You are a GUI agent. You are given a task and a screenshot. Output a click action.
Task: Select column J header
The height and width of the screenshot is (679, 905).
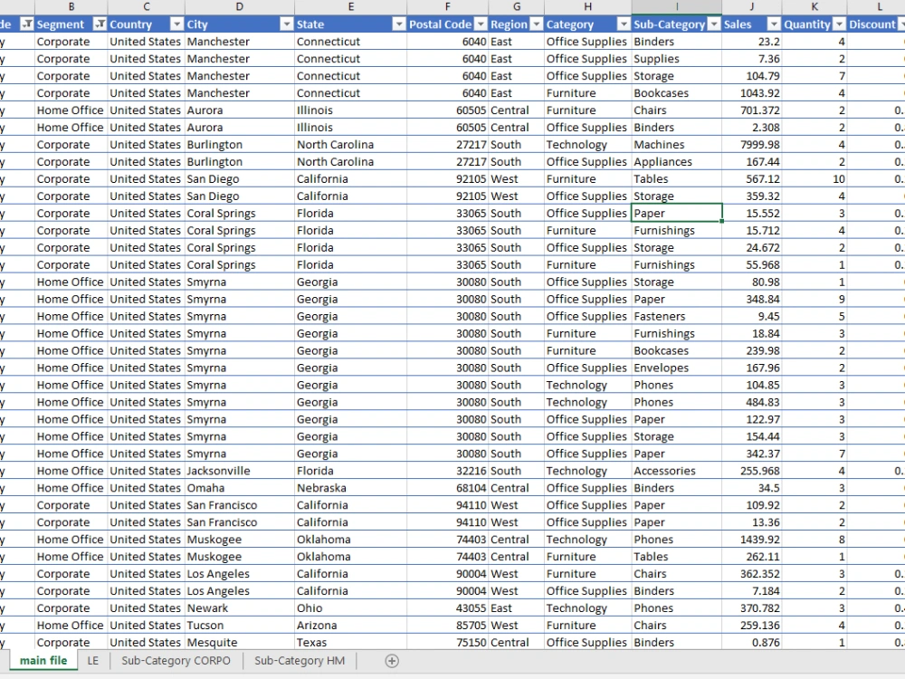[751, 7]
